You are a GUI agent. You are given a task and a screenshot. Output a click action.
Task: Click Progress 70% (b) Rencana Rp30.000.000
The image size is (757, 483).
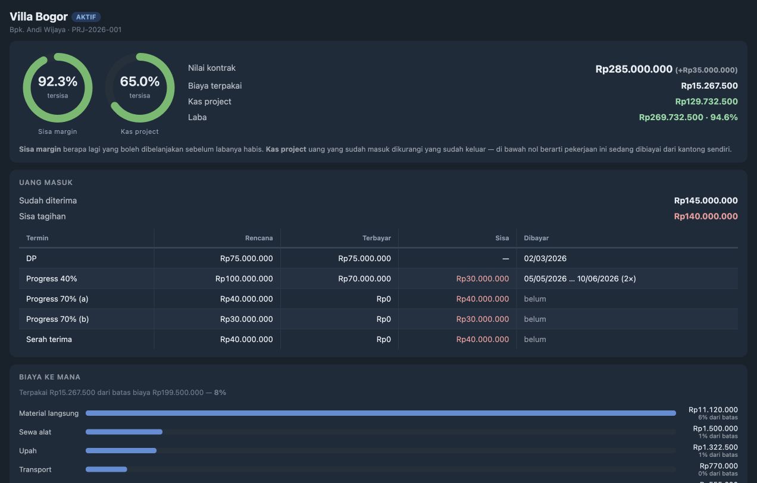point(246,319)
